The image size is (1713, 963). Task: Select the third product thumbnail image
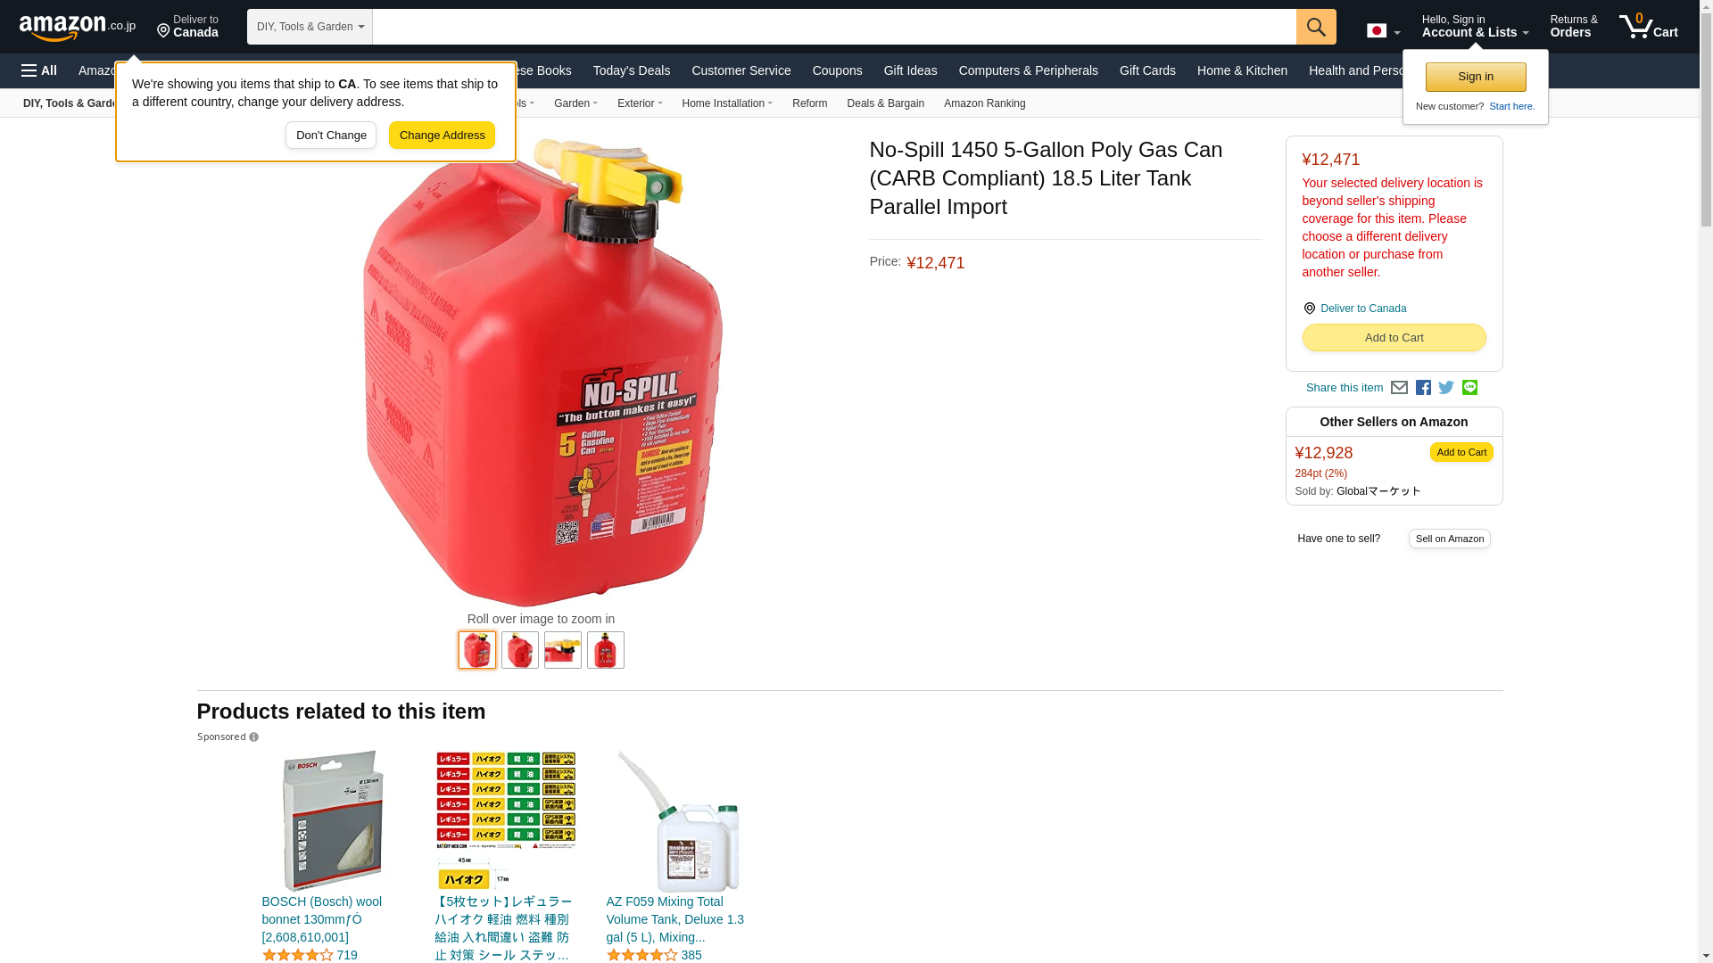563,650
